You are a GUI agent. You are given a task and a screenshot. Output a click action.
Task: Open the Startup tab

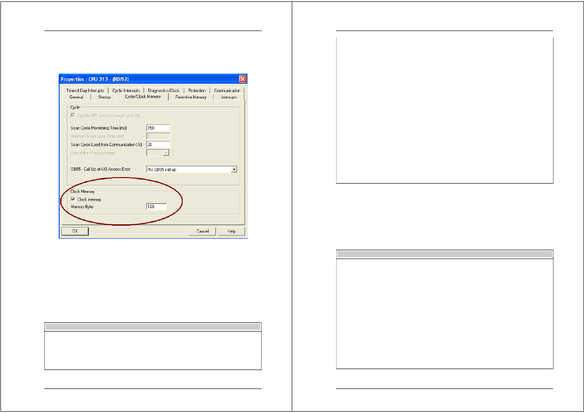(104, 97)
